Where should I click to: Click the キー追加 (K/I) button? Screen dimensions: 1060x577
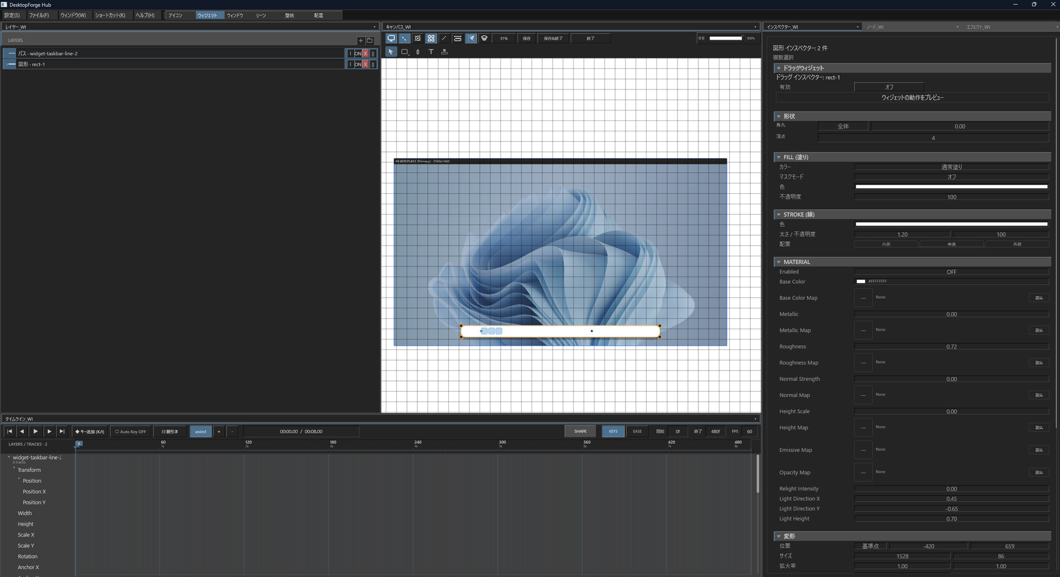pyautogui.click(x=90, y=431)
